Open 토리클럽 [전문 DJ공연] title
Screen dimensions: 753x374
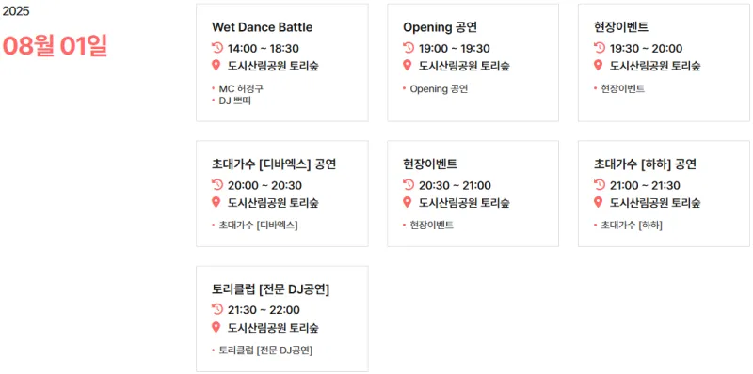pyautogui.click(x=271, y=289)
